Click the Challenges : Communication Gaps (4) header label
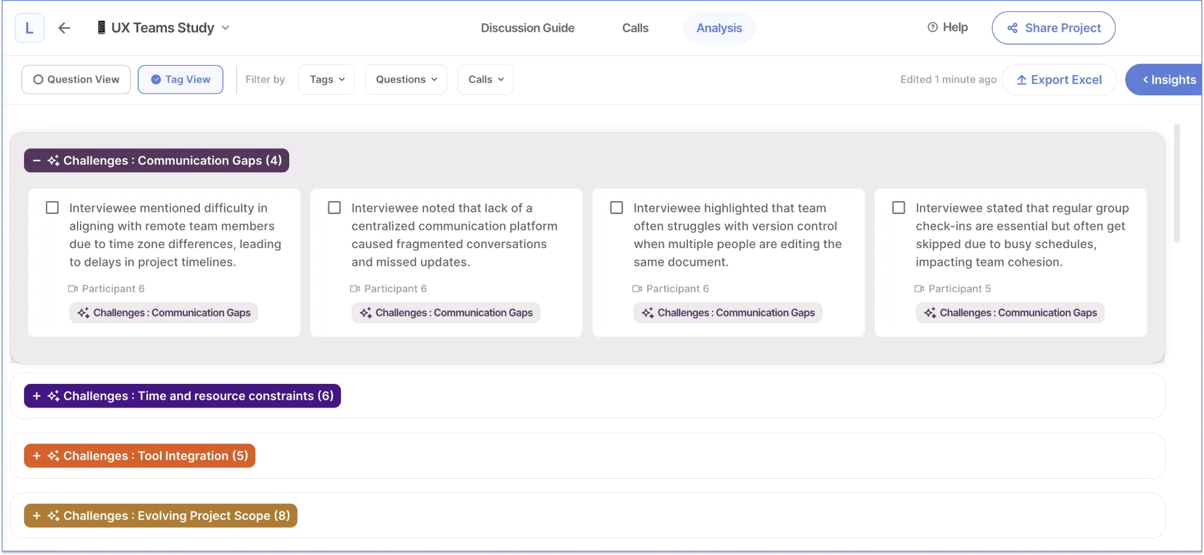Viewport: 1204px width, 555px height. pyautogui.click(x=173, y=160)
